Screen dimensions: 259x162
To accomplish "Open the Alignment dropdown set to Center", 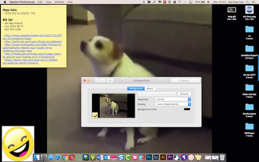I will point(173,99).
